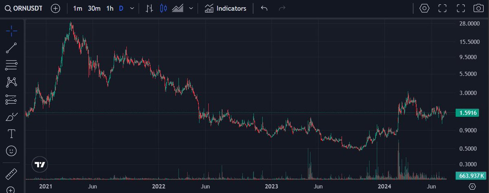The image size is (489, 193).
Task: Undo the last chart action
Action: pyautogui.click(x=264, y=8)
